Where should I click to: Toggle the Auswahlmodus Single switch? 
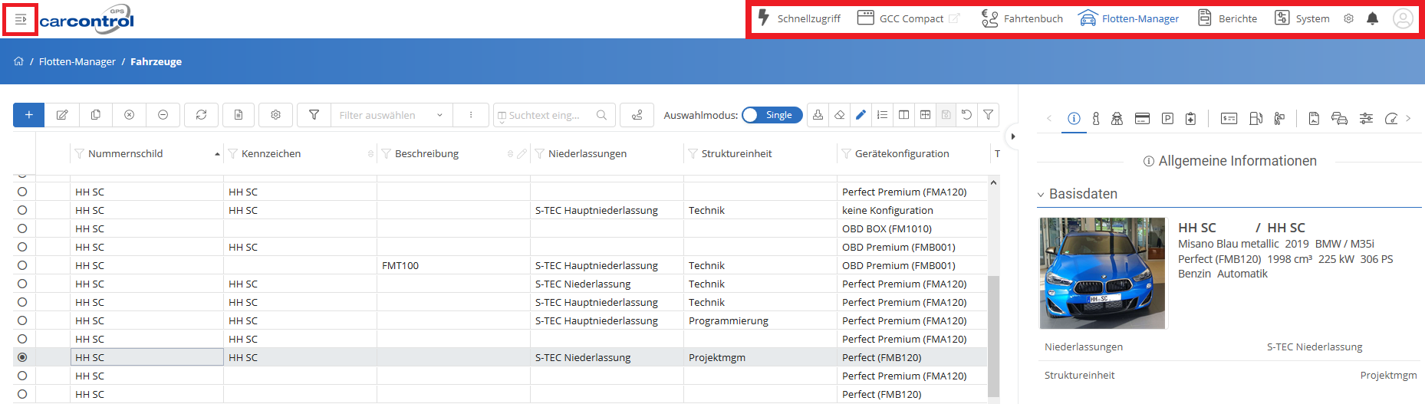click(x=772, y=115)
